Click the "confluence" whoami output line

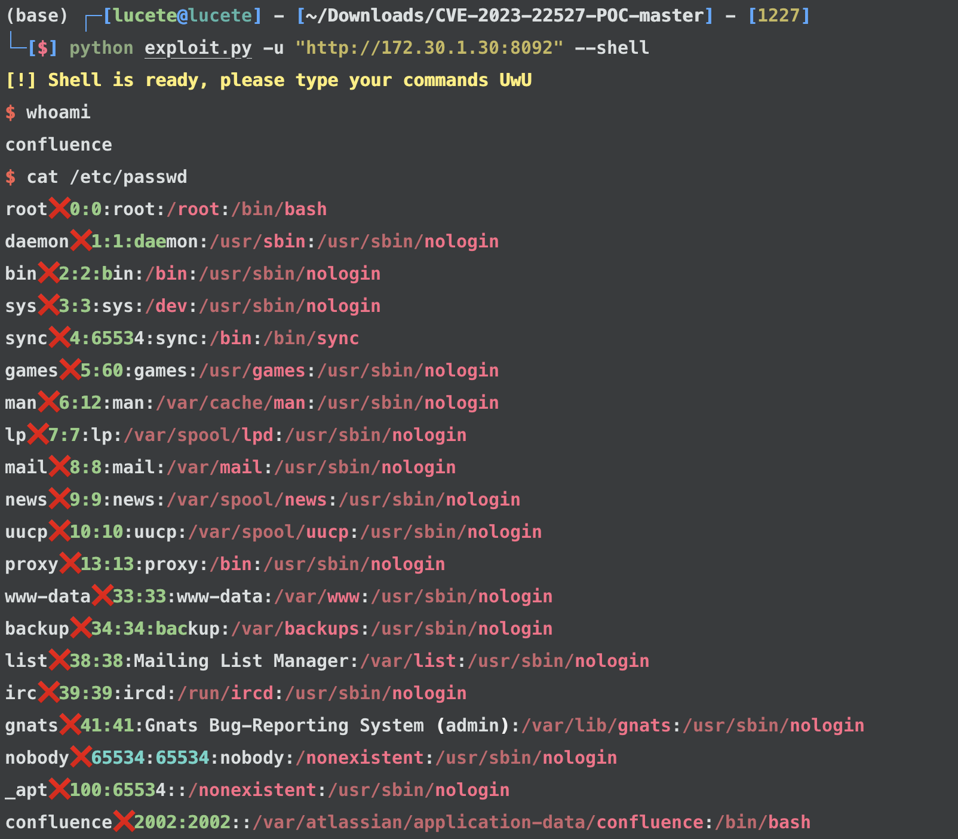point(59,145)
